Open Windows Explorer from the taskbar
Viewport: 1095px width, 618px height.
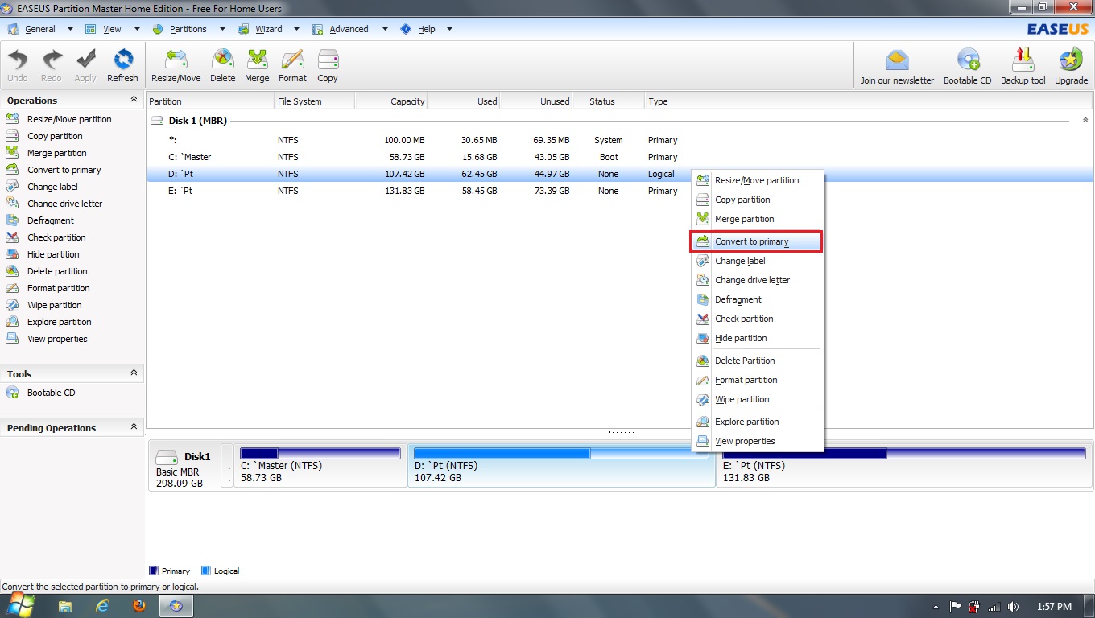65,606
